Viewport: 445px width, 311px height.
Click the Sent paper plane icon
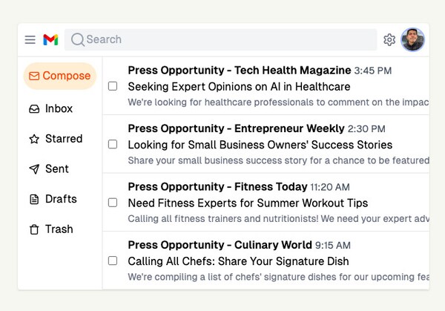[34, 169]
